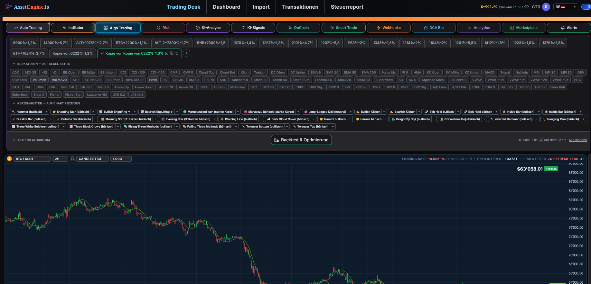
Task: Click the Dark Cloud Cover (bärisch) chip
Action: click(288, 119)
